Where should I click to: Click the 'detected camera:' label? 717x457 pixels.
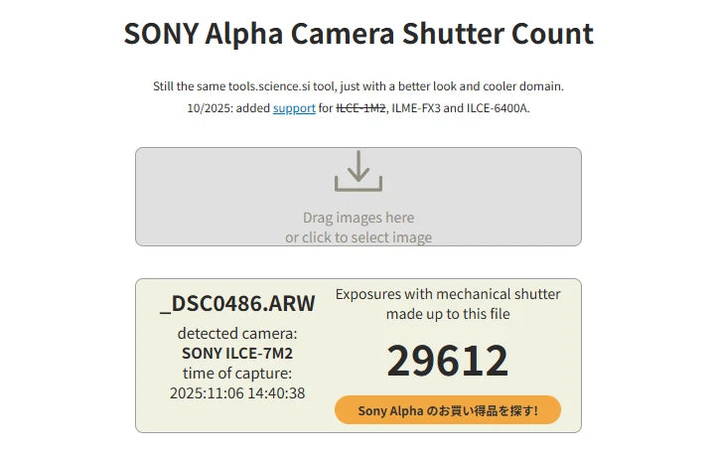click(x=237, y=333)
